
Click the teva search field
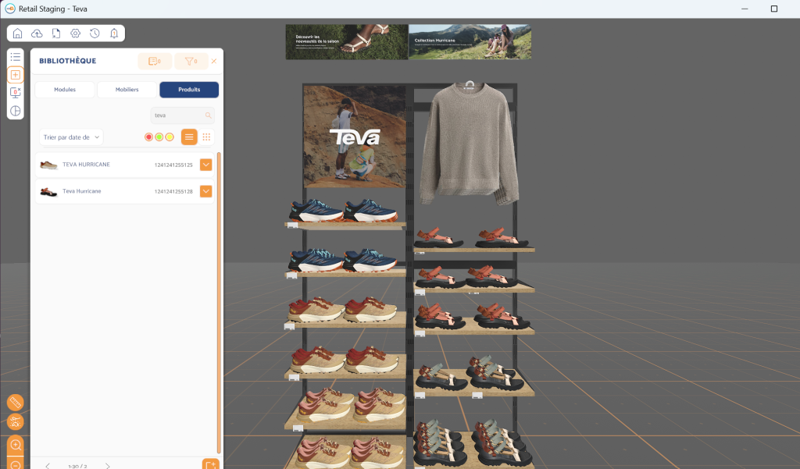(182, 115)
